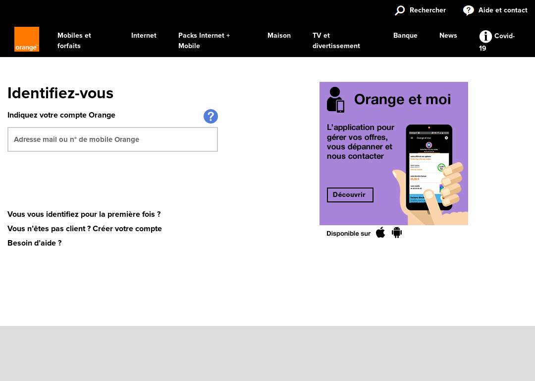Select Packs Internet + Mobile menu
The width and height of the screenshot is (535, 381).
click(204, 41)
